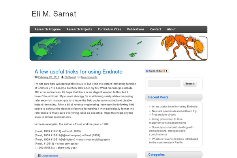237x158 pixels.
Task: Open recent post about Proceratium vinaka
Action: pos(173,113)
